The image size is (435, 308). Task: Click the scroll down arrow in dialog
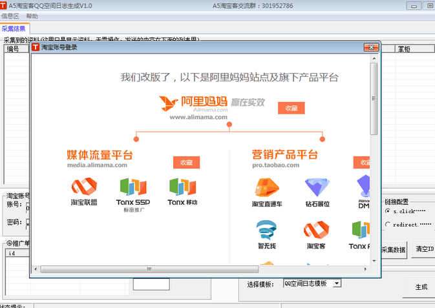click(374, 261)
